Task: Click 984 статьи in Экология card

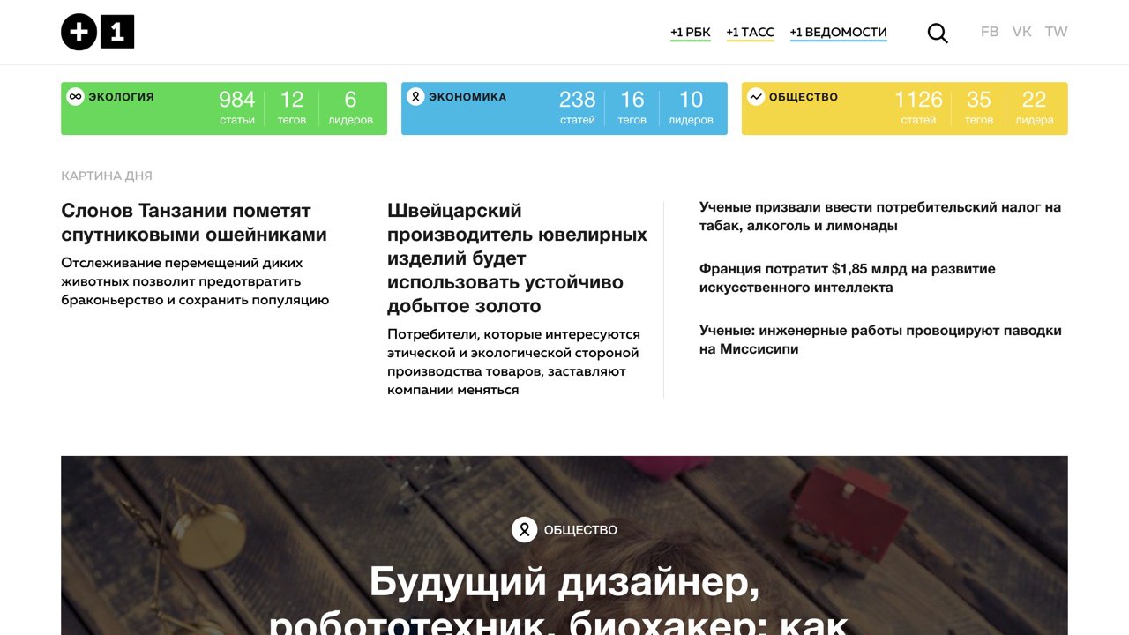Action: pos(237,108)
